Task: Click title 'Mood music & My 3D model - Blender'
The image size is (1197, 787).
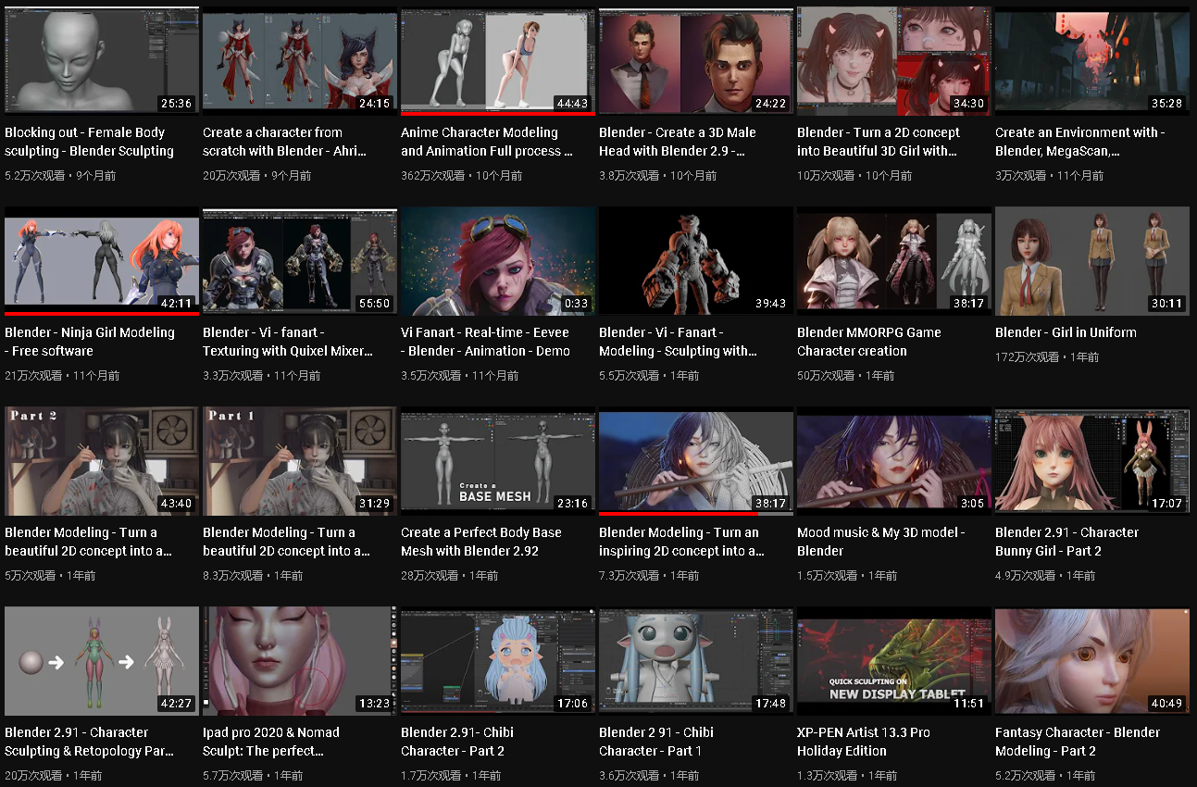Action: click(881, 542)
